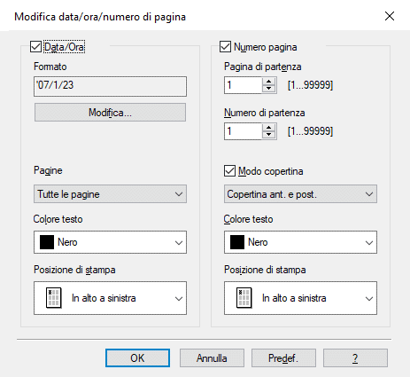
Task: Expand the Copertina ant. e post. dropdown
Action: (300, 194)
